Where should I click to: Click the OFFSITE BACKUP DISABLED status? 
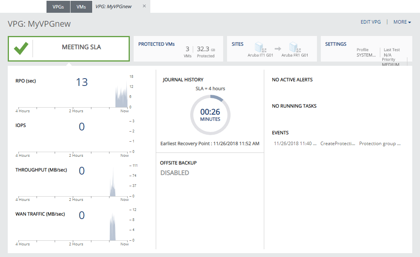click(175, 173)
